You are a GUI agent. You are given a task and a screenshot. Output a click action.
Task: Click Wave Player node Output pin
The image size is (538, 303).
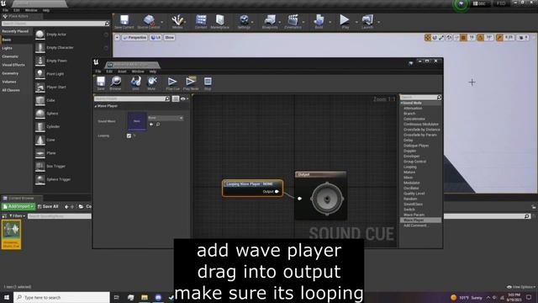point(277,192)
